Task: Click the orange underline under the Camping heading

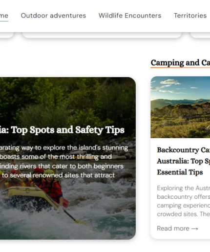Action: coord(180,67)
